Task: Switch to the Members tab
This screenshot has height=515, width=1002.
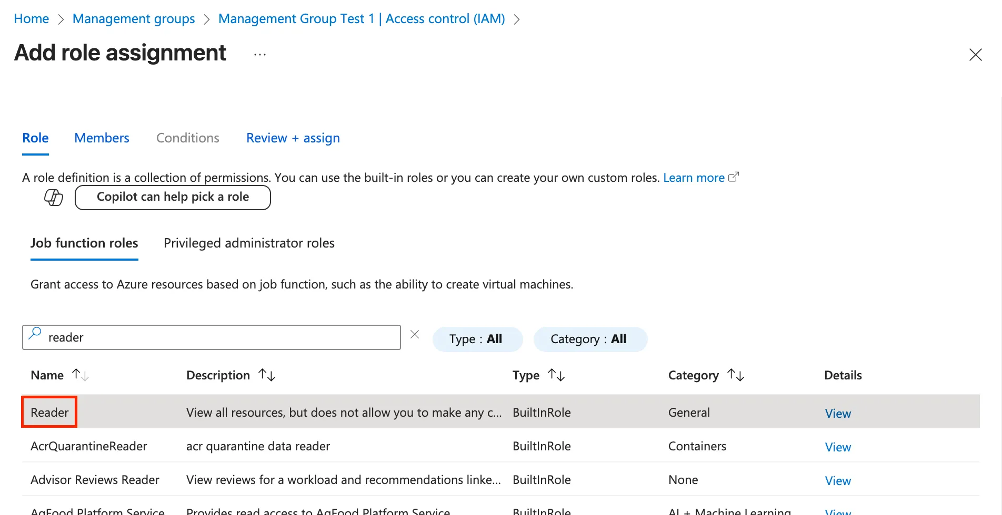Action: pos(102,138)
